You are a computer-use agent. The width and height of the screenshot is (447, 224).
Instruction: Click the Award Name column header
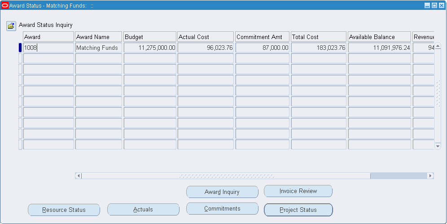tap(99, 37)
